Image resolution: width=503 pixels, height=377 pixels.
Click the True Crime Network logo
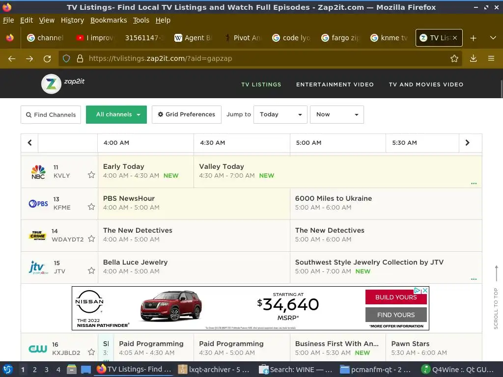point(38,235)
